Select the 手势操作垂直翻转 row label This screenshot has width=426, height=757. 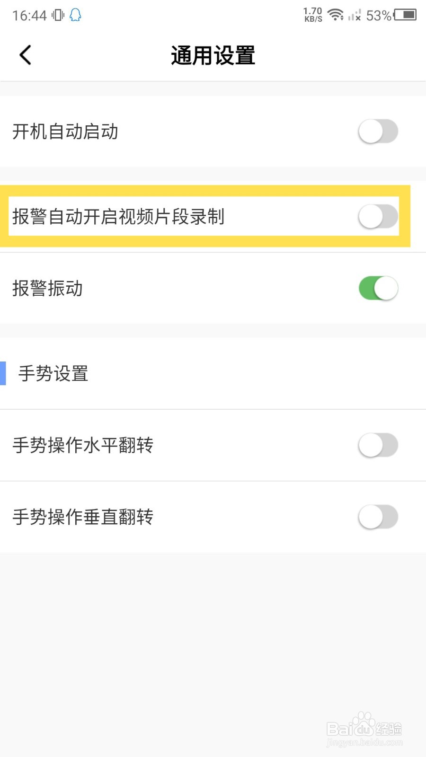(x=83, y=517)
